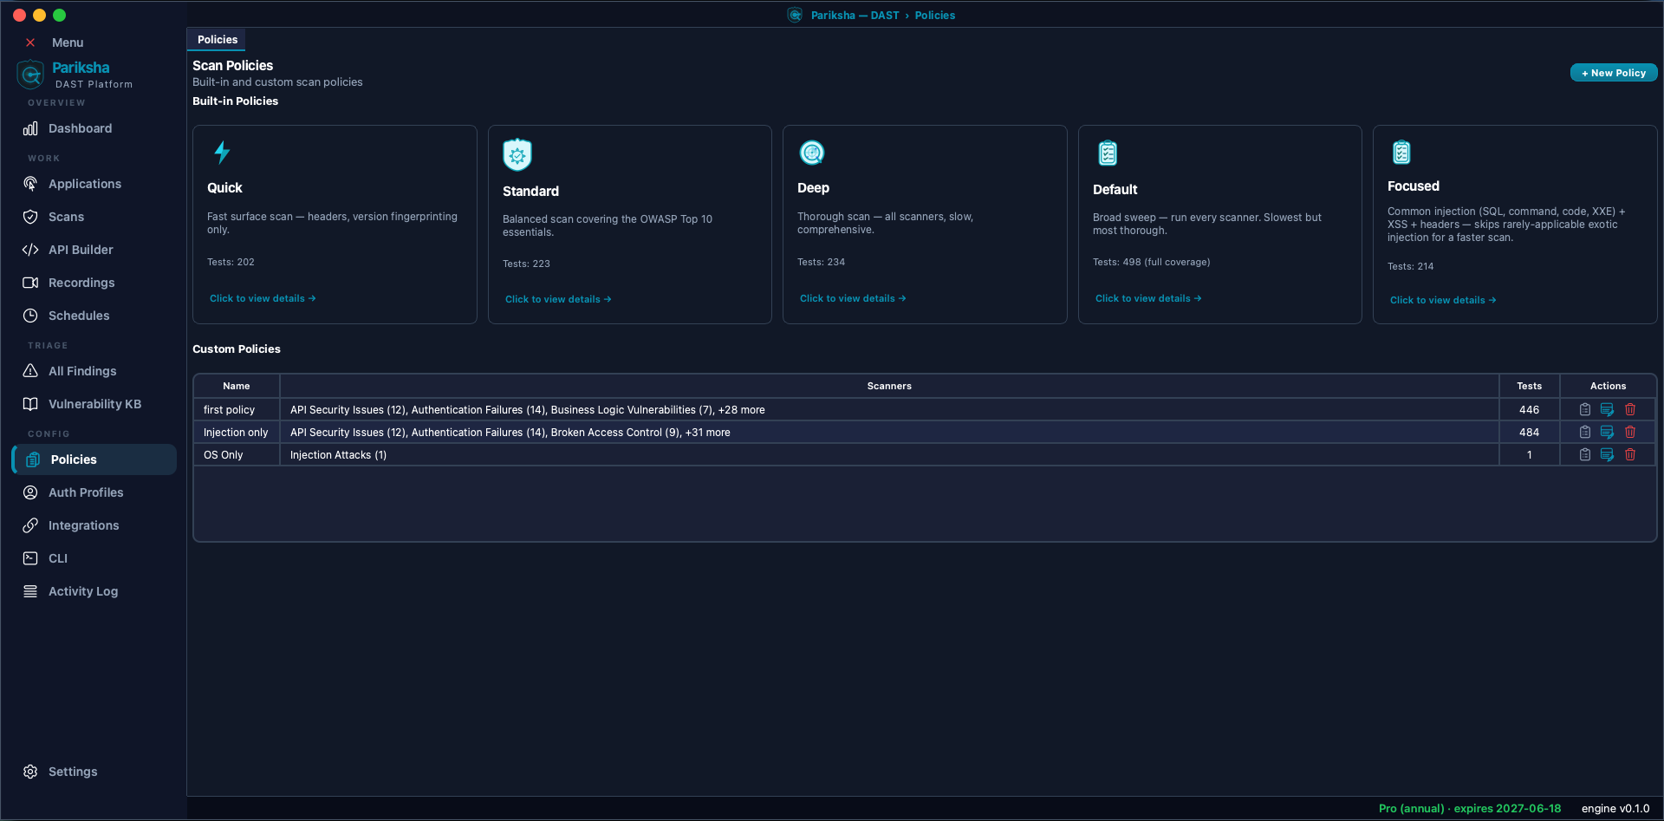Create a policy with New Policy button

click(1614, 73)
